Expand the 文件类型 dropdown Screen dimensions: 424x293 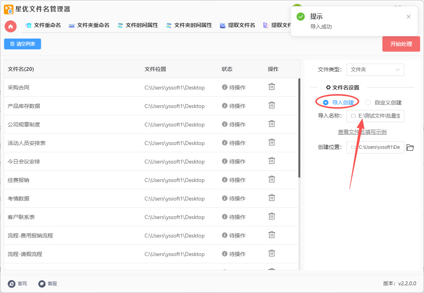point(375,70)
